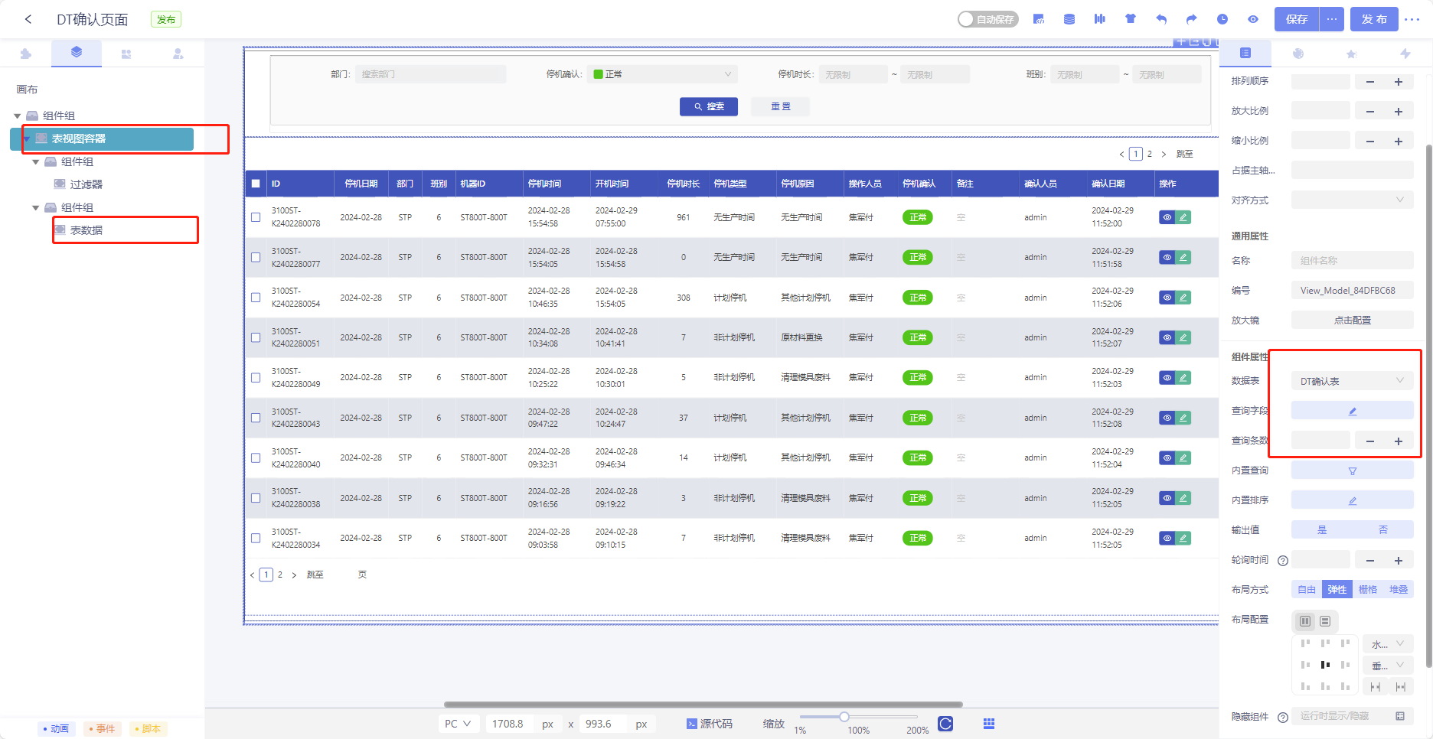Click 点击配置 for 放大镜
Screen dimensions: 1433x739
click(x=1353, y=321)
